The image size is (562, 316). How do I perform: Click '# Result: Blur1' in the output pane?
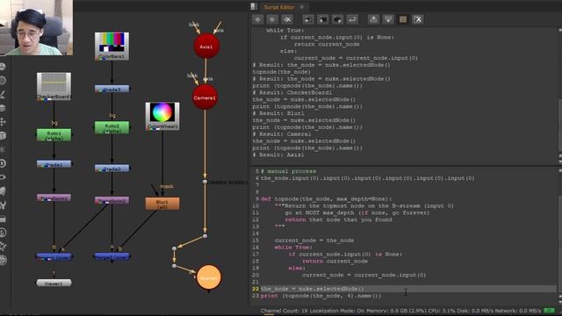click(278, 113)
